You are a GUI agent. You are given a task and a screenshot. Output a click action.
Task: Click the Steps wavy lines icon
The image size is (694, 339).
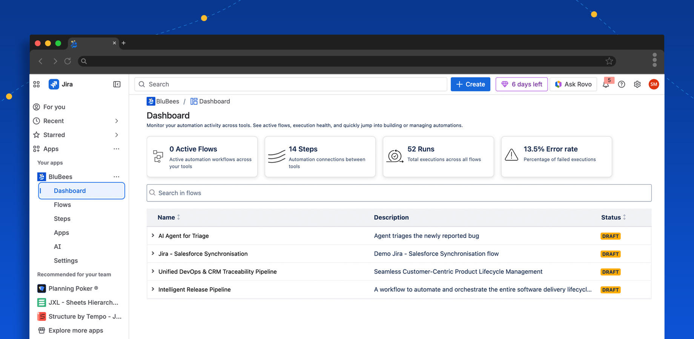pyautogui.click(x=276, y=156)
